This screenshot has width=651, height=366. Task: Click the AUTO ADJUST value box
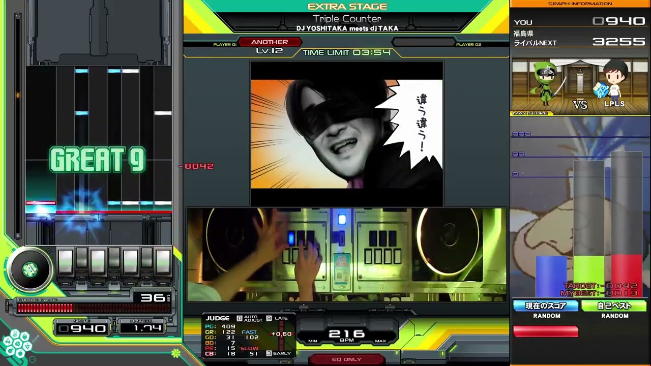pyautogui.click(x=240, y=318)
